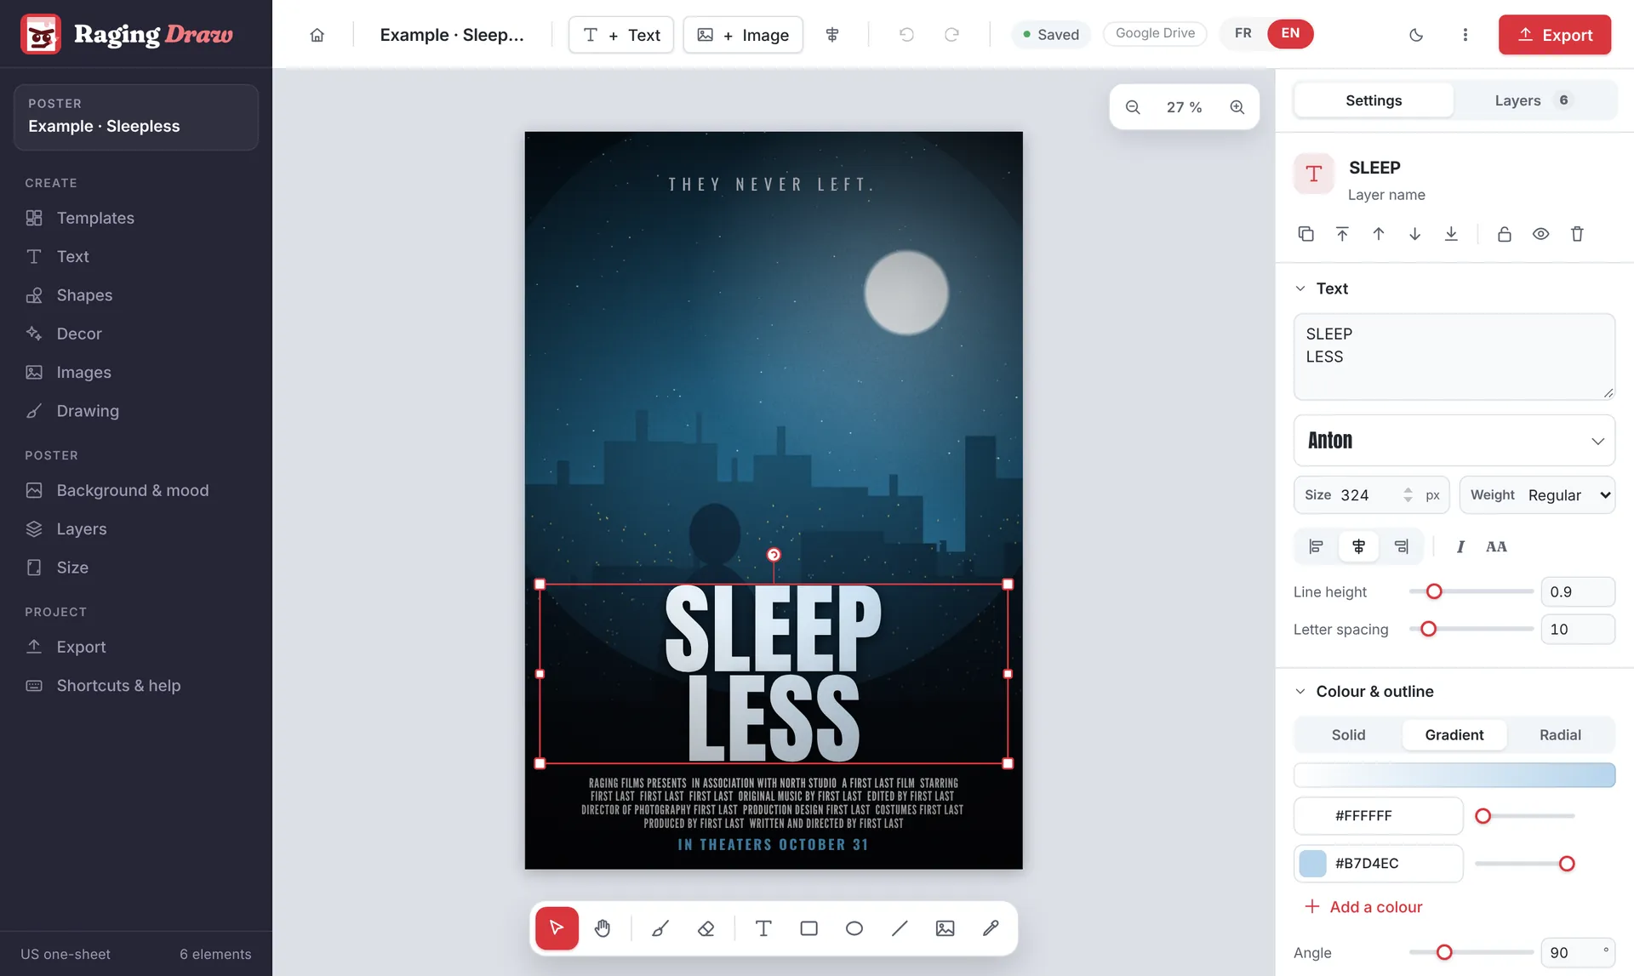The height and width of the screenshot is (976, 1634).
Task: Pick the eraser tool
Action: click(706, 928)
